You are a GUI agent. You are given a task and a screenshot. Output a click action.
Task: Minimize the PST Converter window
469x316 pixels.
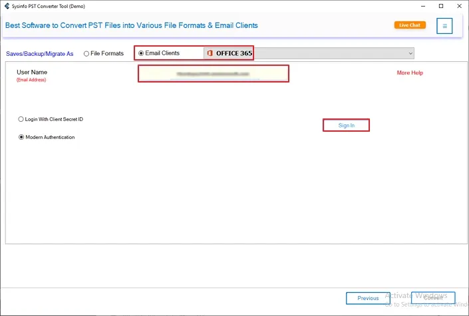point(423,6)
